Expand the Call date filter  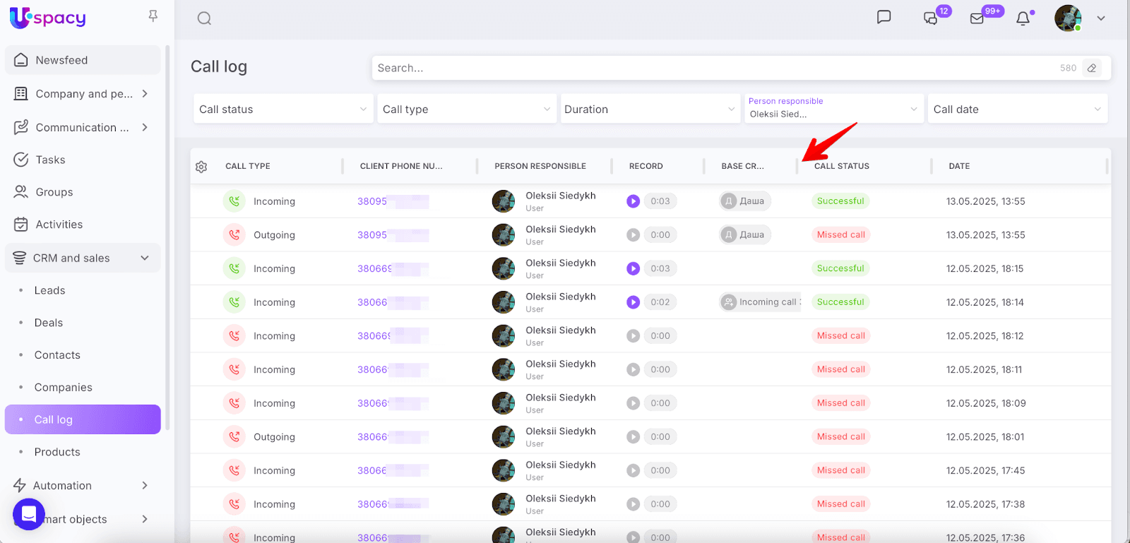tap(1017, 109)
